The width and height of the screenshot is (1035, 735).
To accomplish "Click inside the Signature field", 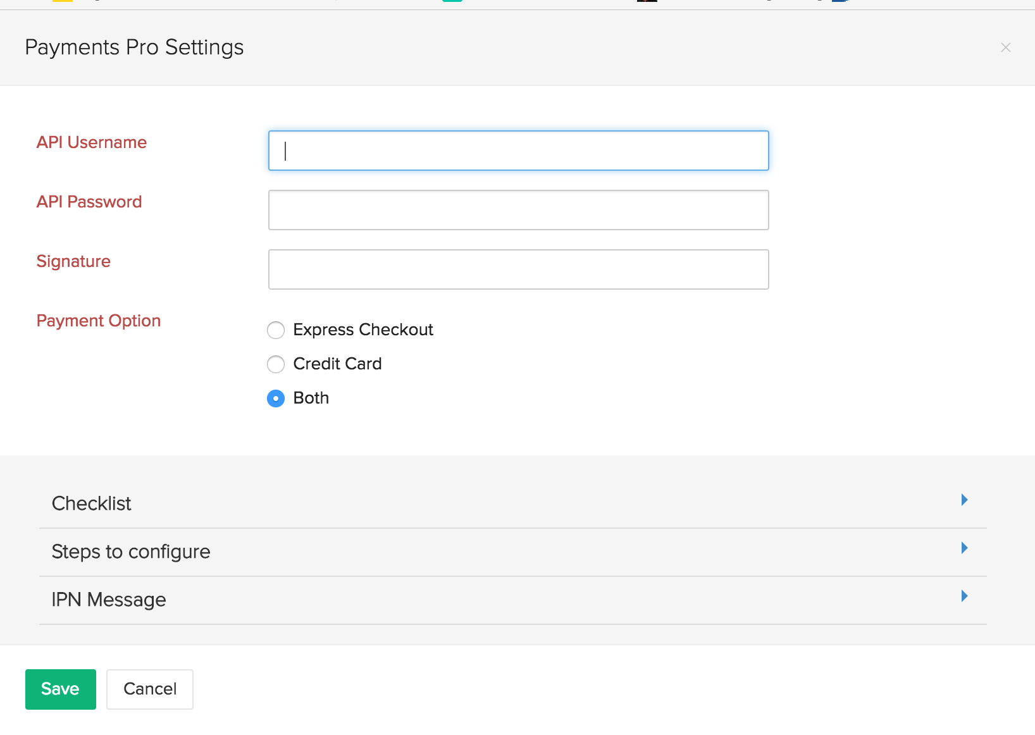I will (x=517, y=269).
